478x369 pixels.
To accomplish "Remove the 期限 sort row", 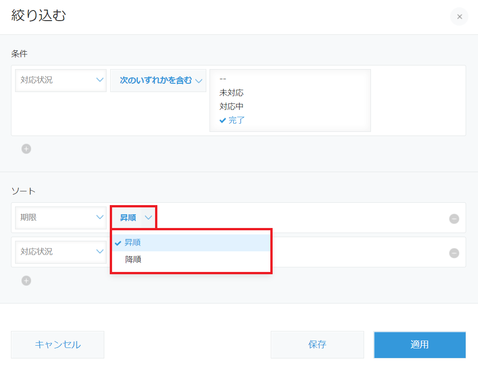I will click(454, 218).
